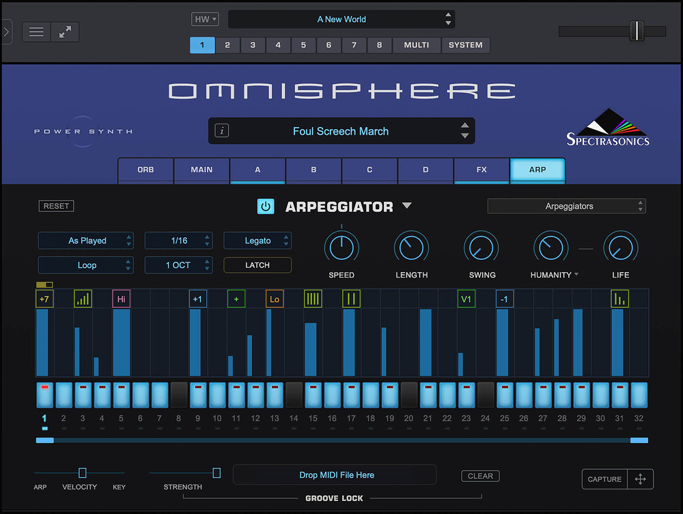Image resolution: width=683 pixels, height=514 pixels.
Task: Click the 'Hi' step modifier icon
Action: coord(121,299)
